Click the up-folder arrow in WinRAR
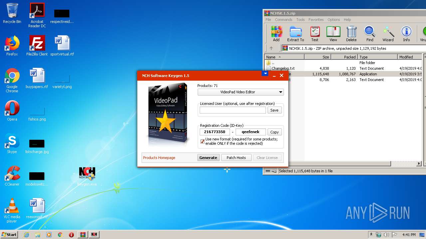Screen dimensions: 426x239 pyautogui.click(x=271, y=48)
